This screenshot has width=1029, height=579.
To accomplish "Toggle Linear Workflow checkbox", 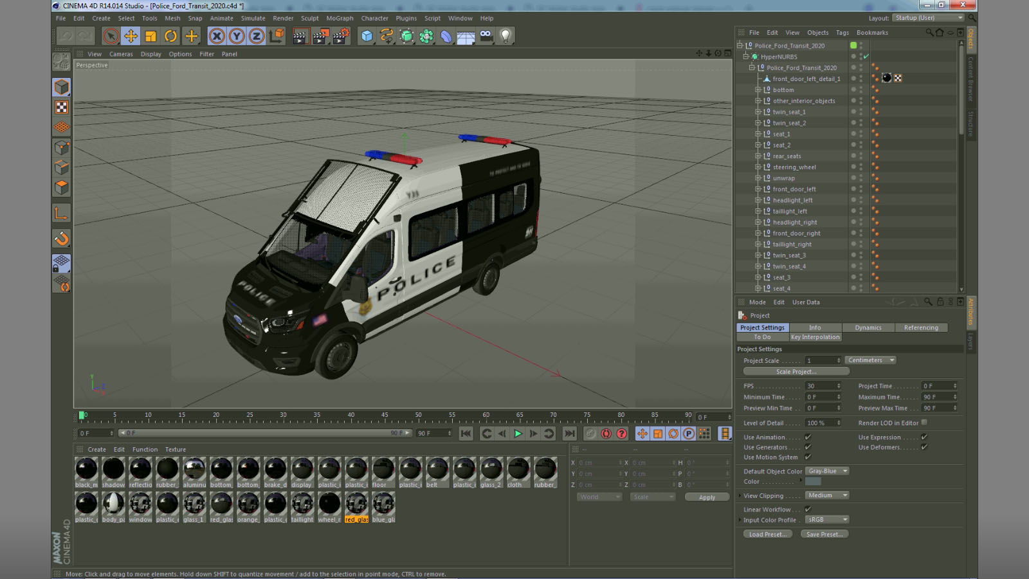I will click(808, 509).
